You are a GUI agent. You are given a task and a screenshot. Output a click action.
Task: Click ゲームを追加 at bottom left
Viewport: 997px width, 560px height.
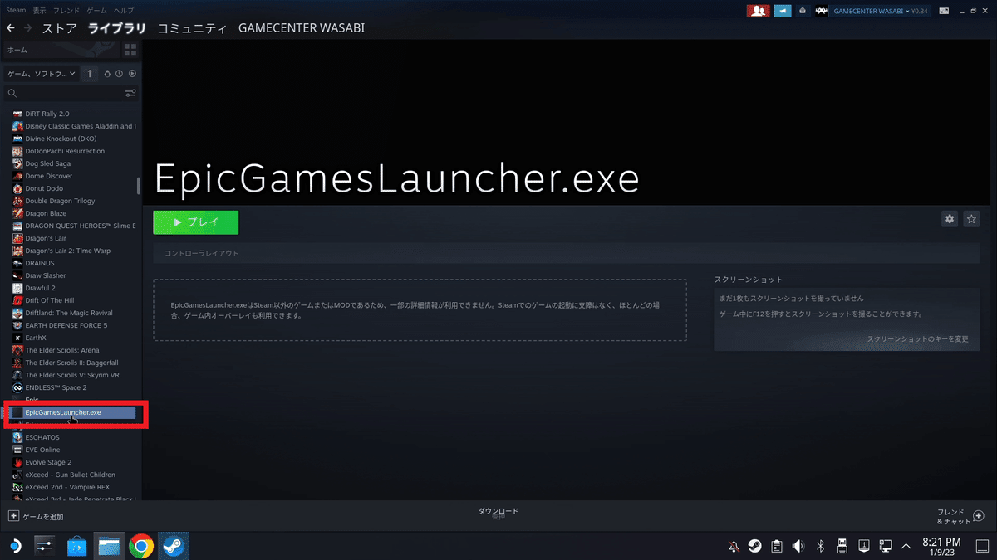tap(36, 516)
